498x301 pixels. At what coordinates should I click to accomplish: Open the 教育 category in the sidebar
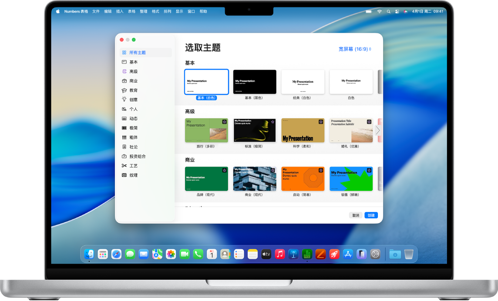pos(133,90)
